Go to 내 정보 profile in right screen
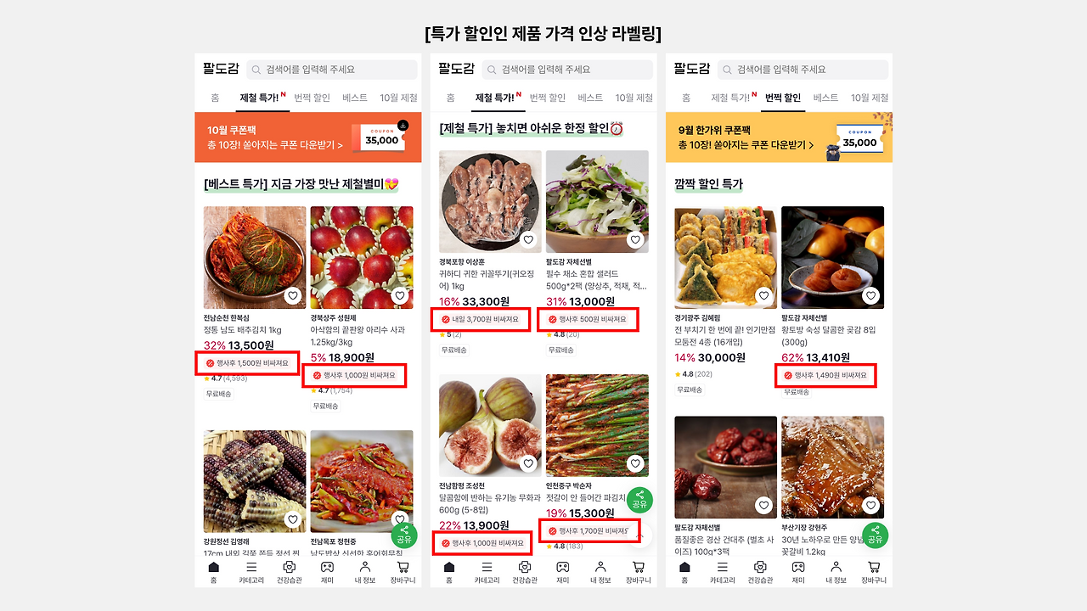Screen dimensions: 1087x611 click(x=836, y=573)
